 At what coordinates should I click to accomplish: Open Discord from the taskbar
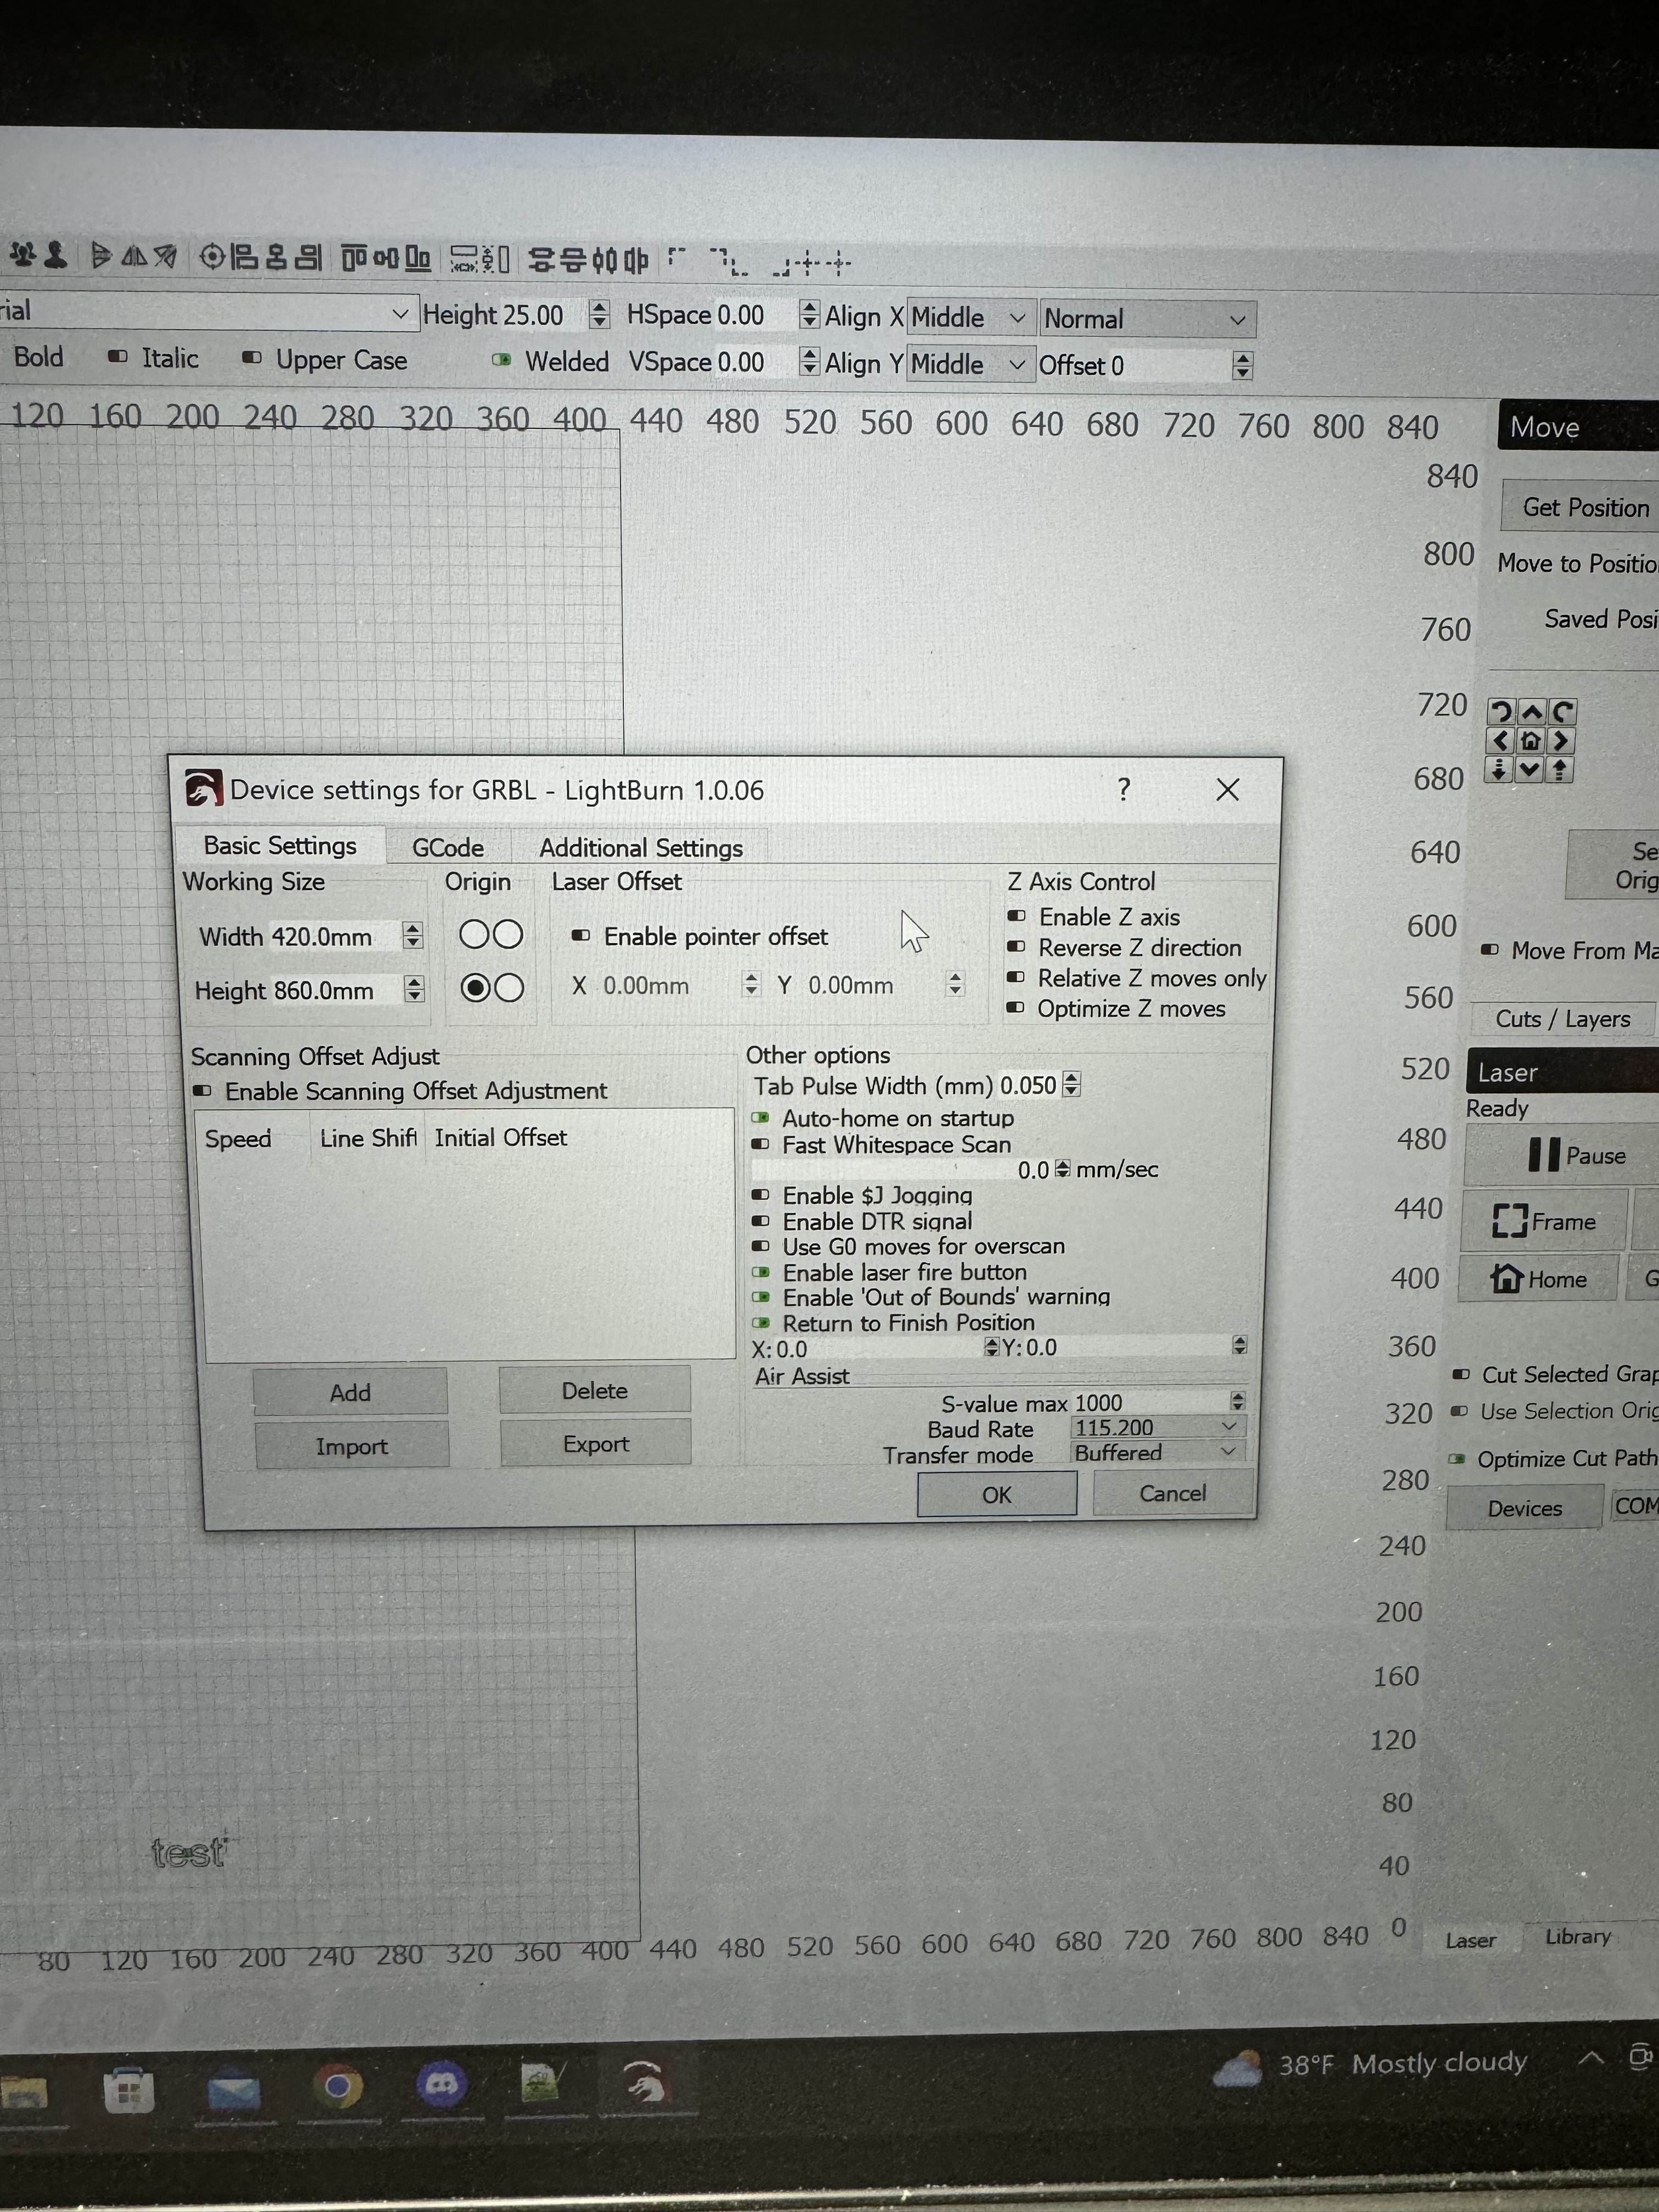click(442, 2085)
